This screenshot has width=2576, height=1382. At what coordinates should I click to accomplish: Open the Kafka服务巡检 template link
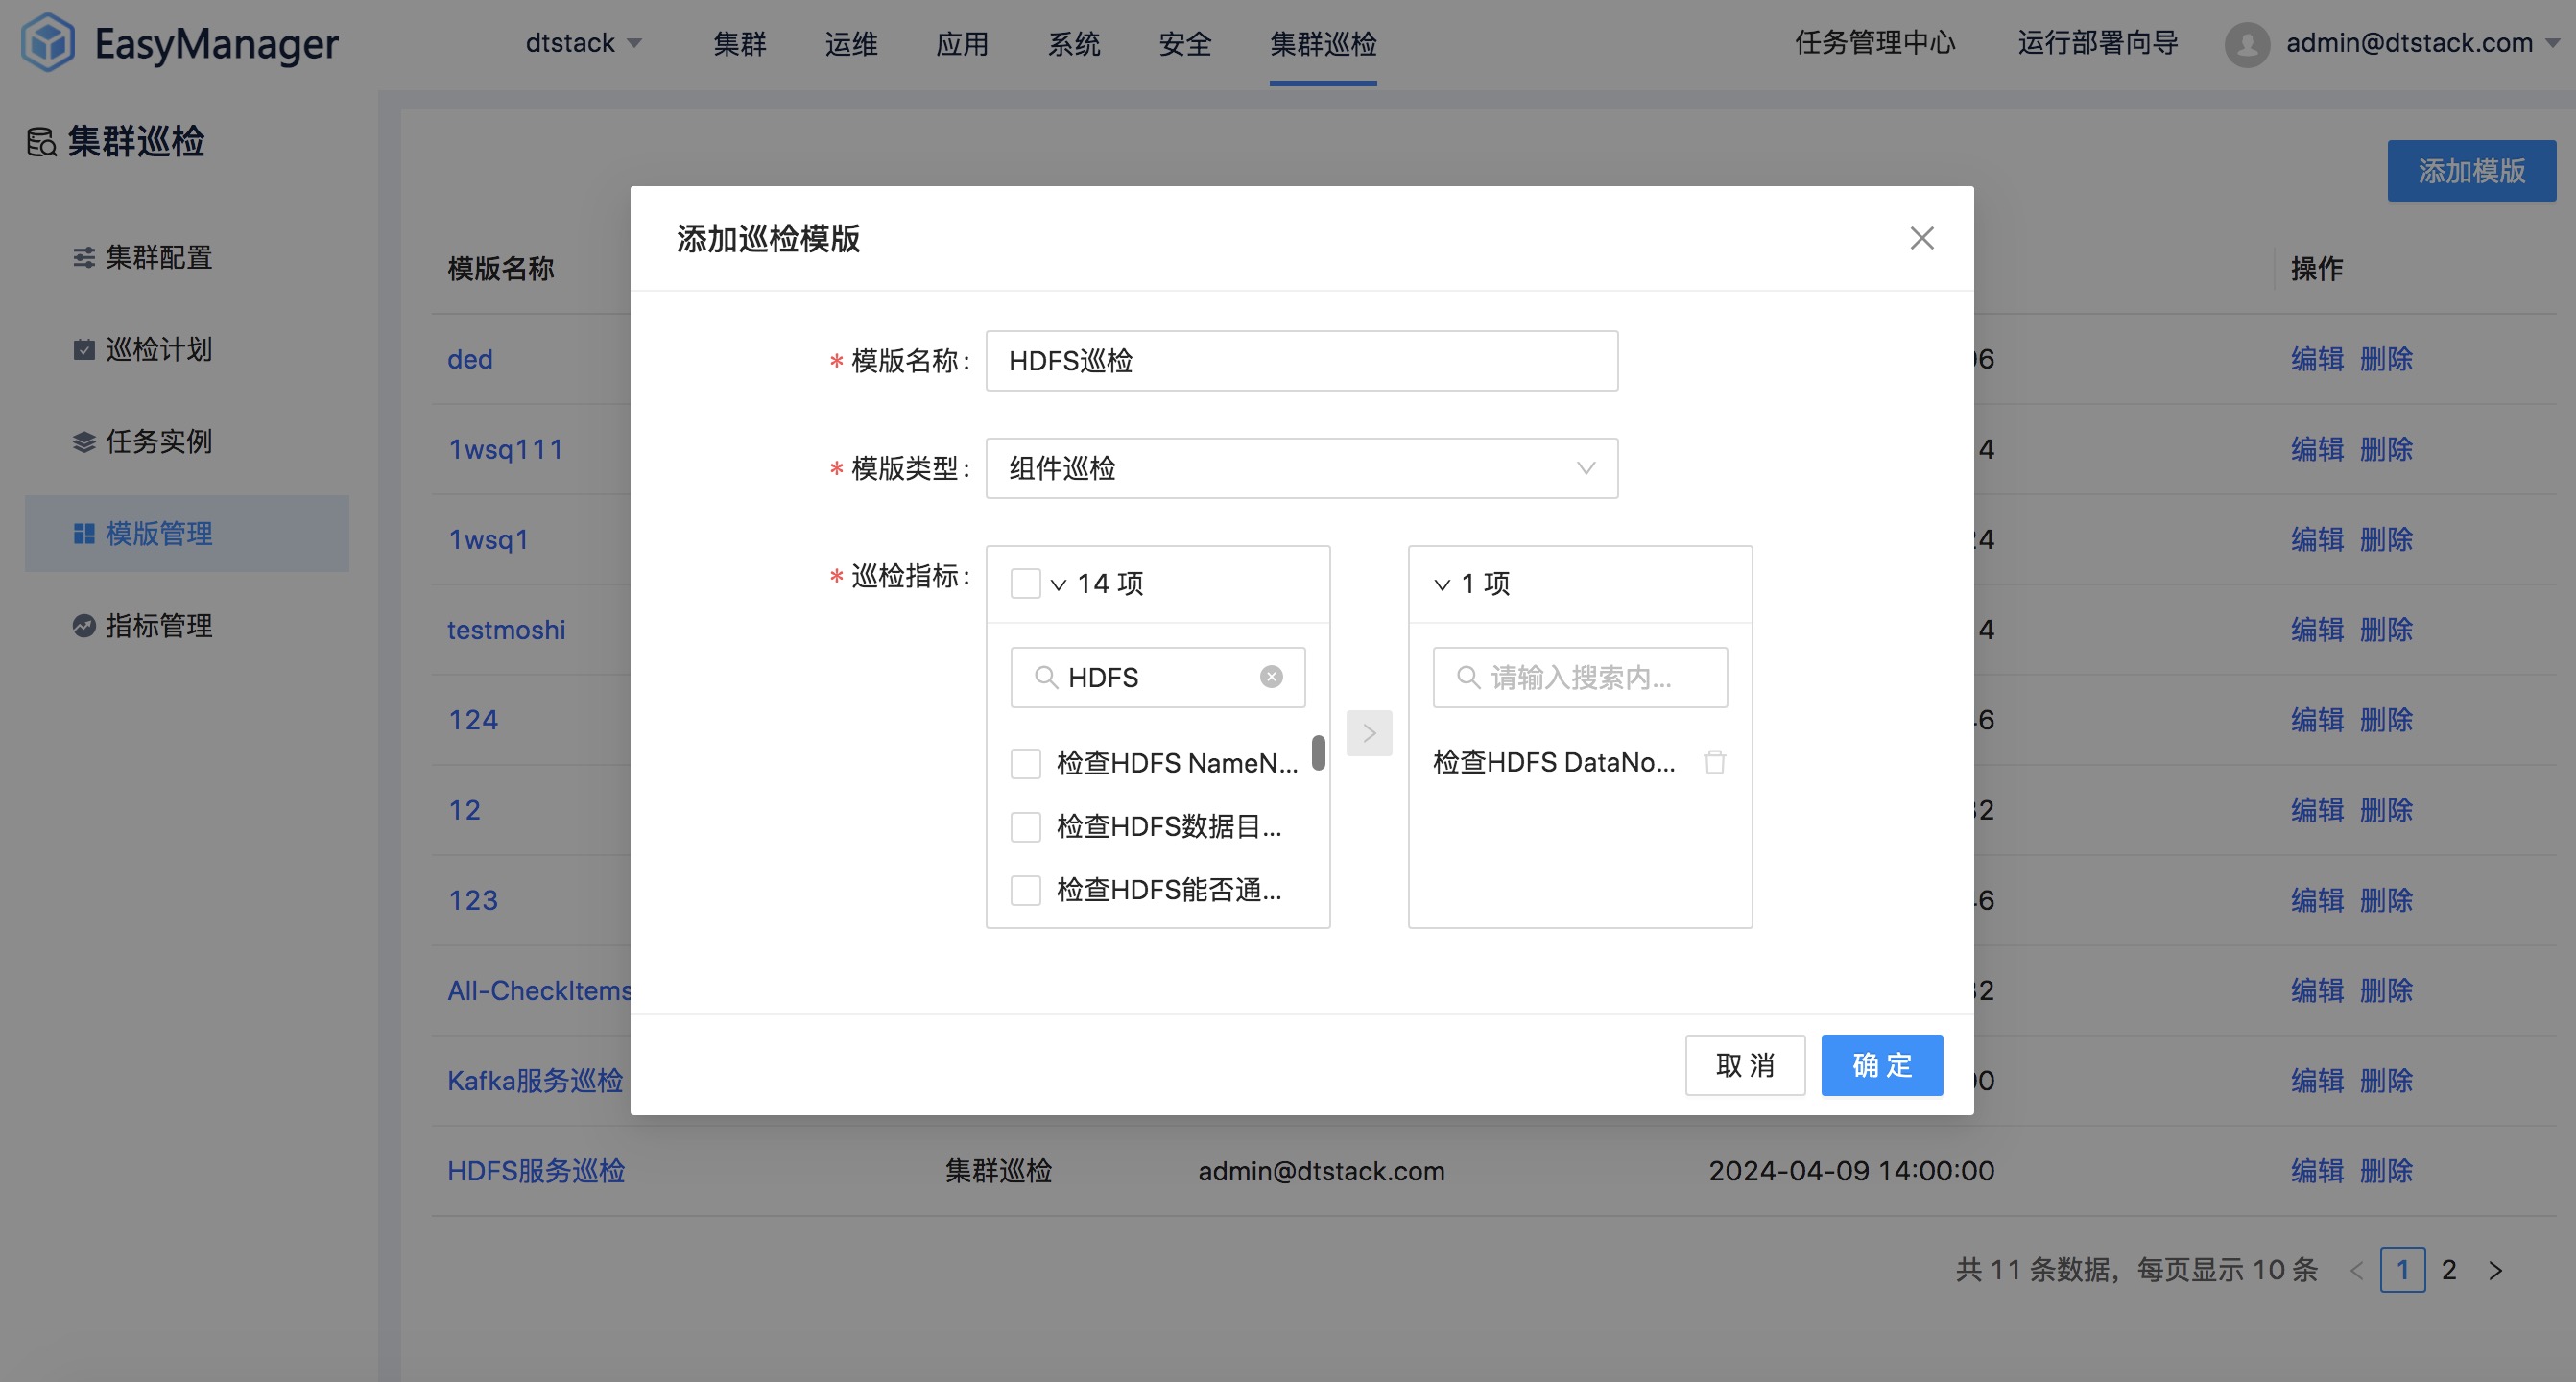[535, 1081]
